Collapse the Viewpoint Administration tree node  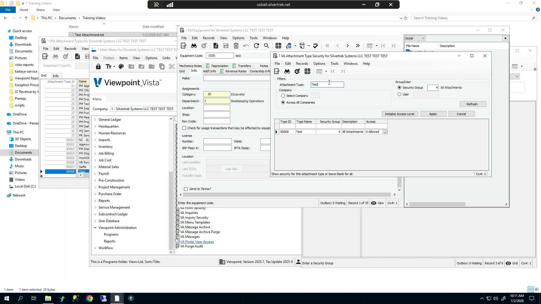click(95, 228)
